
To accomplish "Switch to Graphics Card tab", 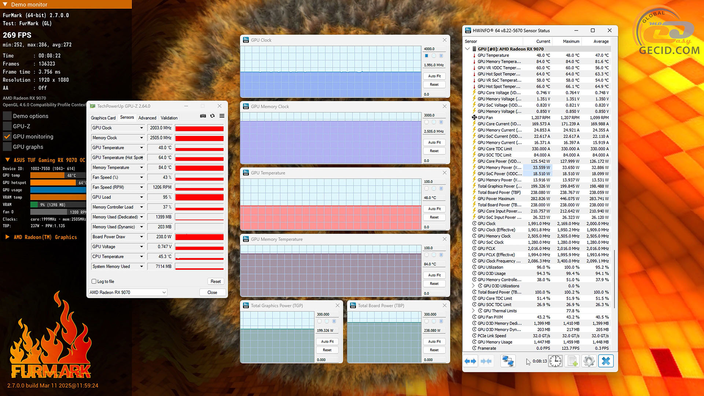I will 103,118.
